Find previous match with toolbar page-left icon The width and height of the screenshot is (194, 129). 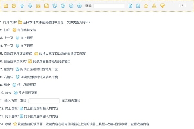(130, 6)
